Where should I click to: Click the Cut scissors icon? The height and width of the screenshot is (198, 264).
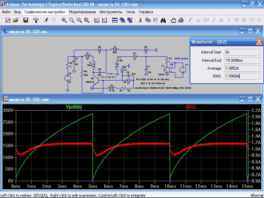[x=140, y=20]
